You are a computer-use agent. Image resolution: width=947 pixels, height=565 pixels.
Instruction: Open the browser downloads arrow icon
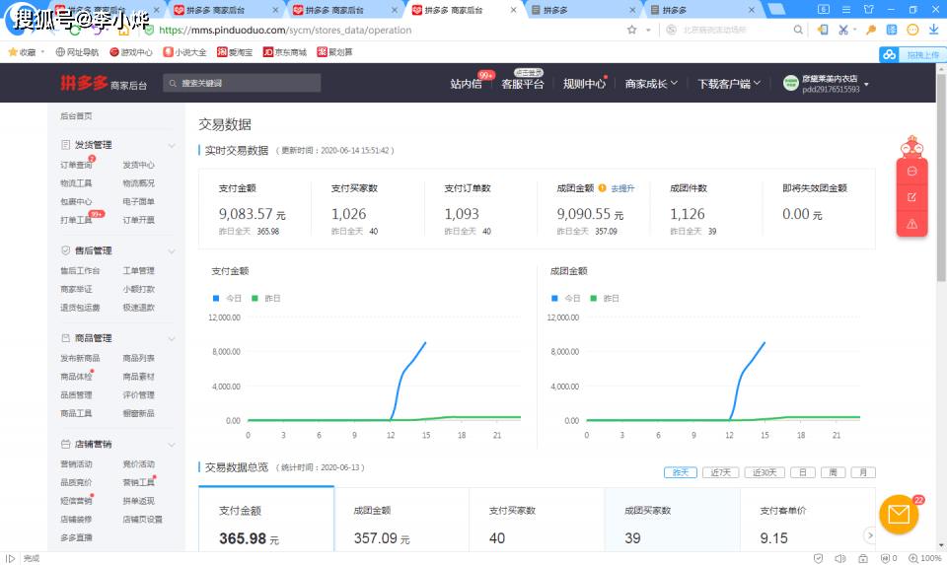934,30
